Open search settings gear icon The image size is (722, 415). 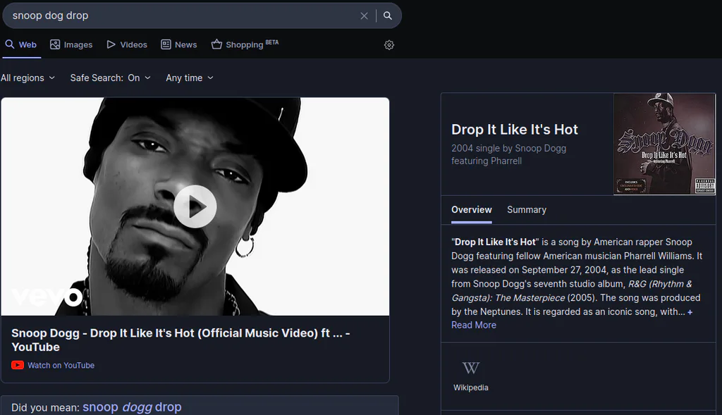(x=389, y=45)
